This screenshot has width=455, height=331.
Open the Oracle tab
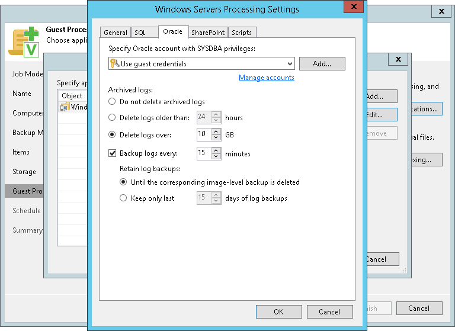click(173, 31)
